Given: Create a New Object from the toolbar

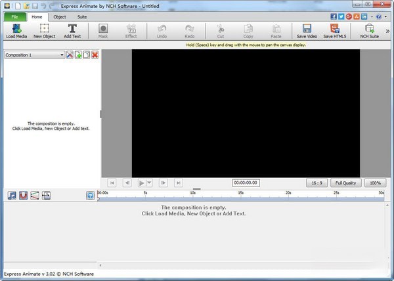Looking at the screenshot, I should pos(45,31).
